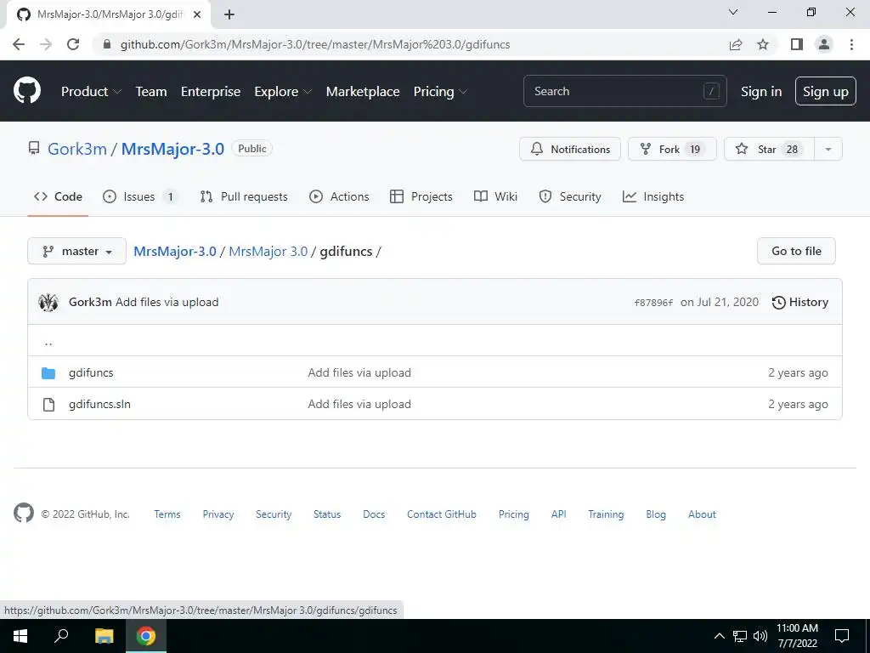Switch to the Wiki tab

coord(495,196)
